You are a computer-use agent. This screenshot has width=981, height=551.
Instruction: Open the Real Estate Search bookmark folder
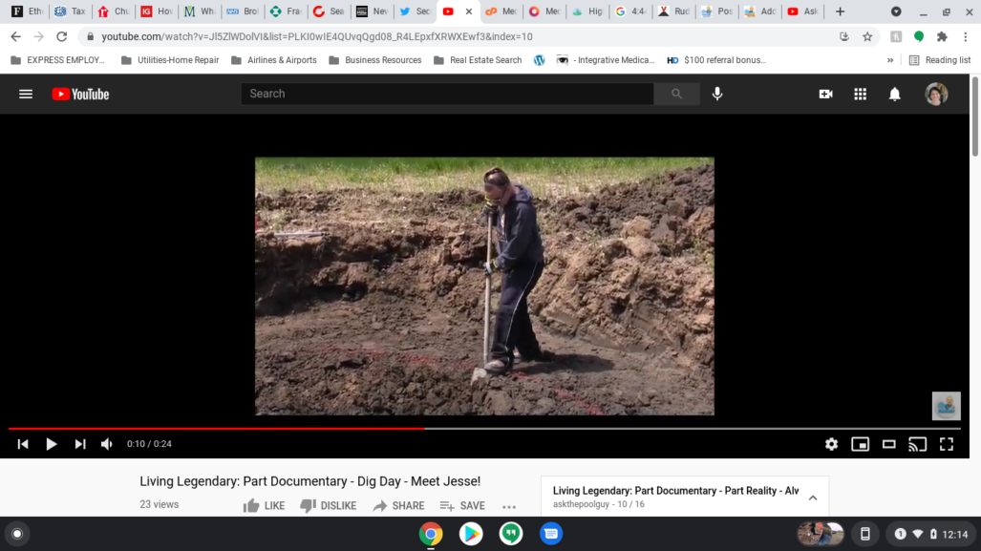477,60
